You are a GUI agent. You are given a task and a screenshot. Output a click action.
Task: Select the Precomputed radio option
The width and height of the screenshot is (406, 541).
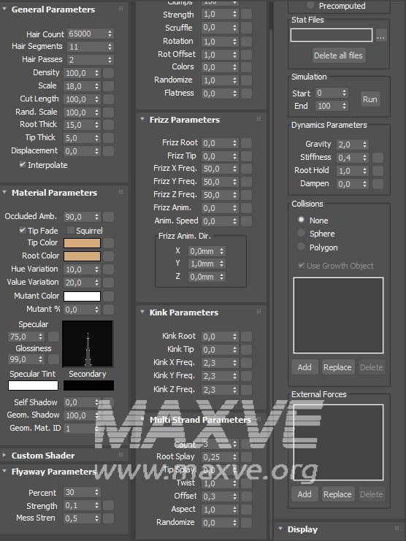click(x=310, y=5)
